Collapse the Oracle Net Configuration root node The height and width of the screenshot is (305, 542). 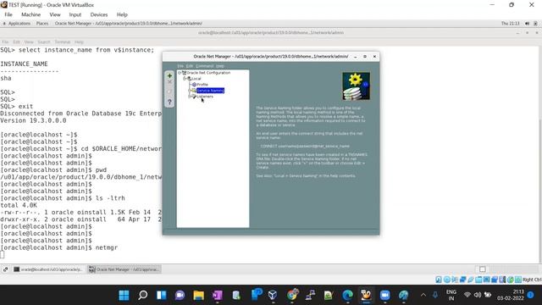pyautogui.click(x=180, y=73)
